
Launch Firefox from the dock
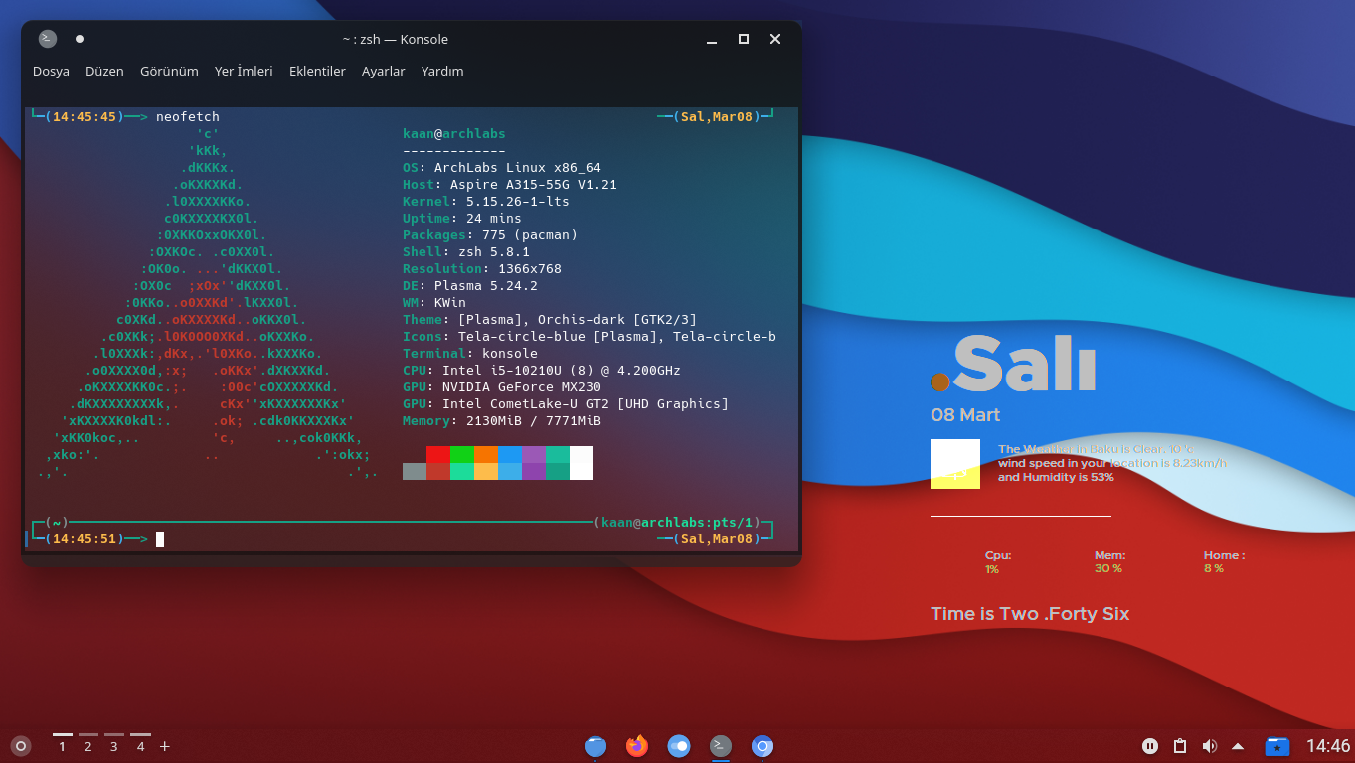click(637, 746)
